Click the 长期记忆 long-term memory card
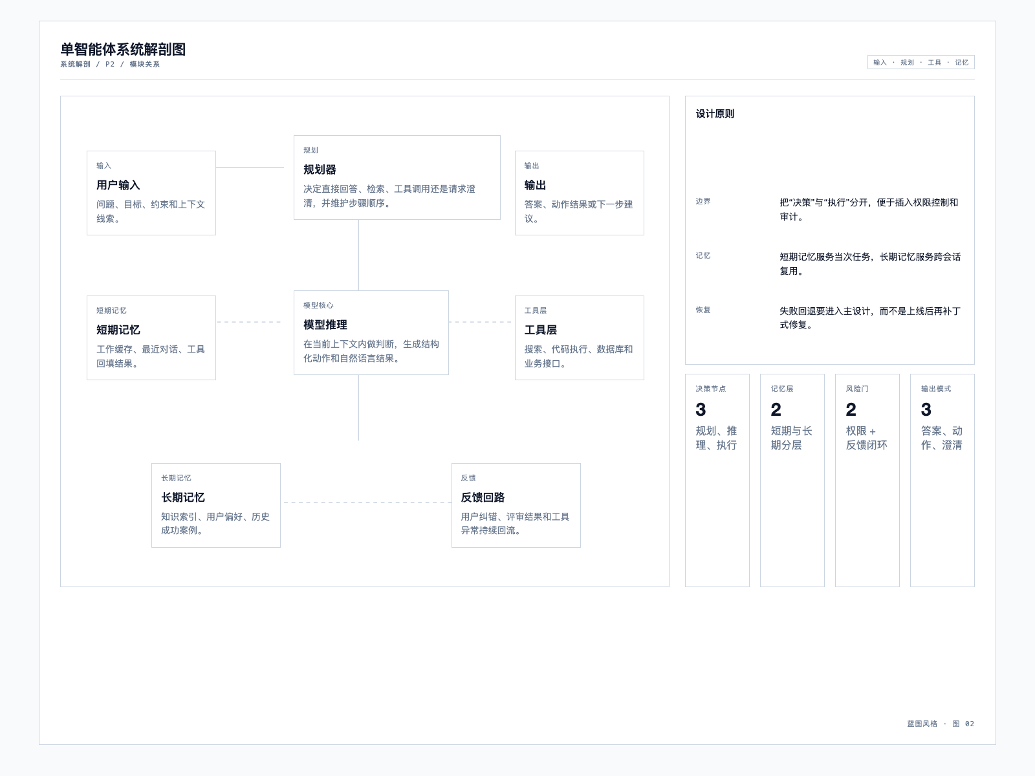Screen dimensions: 1035x776 pyautogui.click(x=216, y=505)
